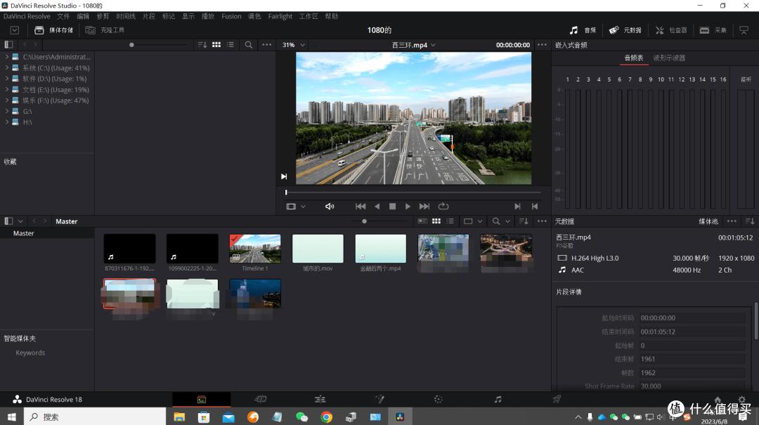The height and width of the screenshot is (425, 759).
Task: Open the Fusion page icon
Action: tap(379, 399)
